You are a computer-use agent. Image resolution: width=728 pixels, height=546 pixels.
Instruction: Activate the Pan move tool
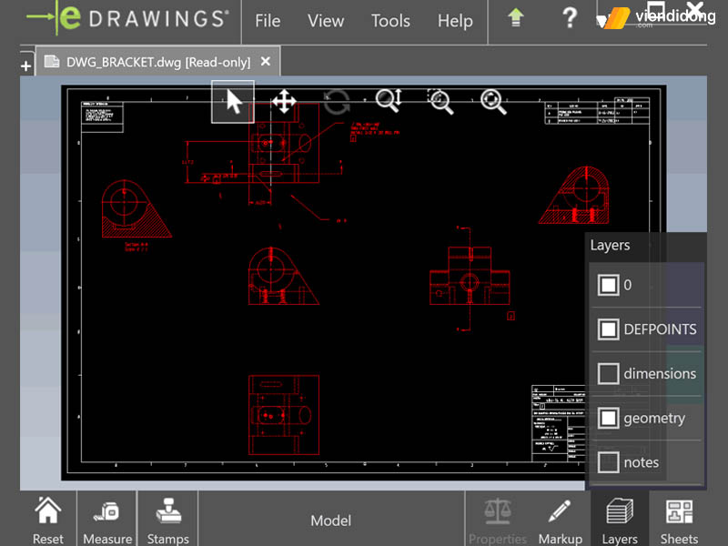285,102
